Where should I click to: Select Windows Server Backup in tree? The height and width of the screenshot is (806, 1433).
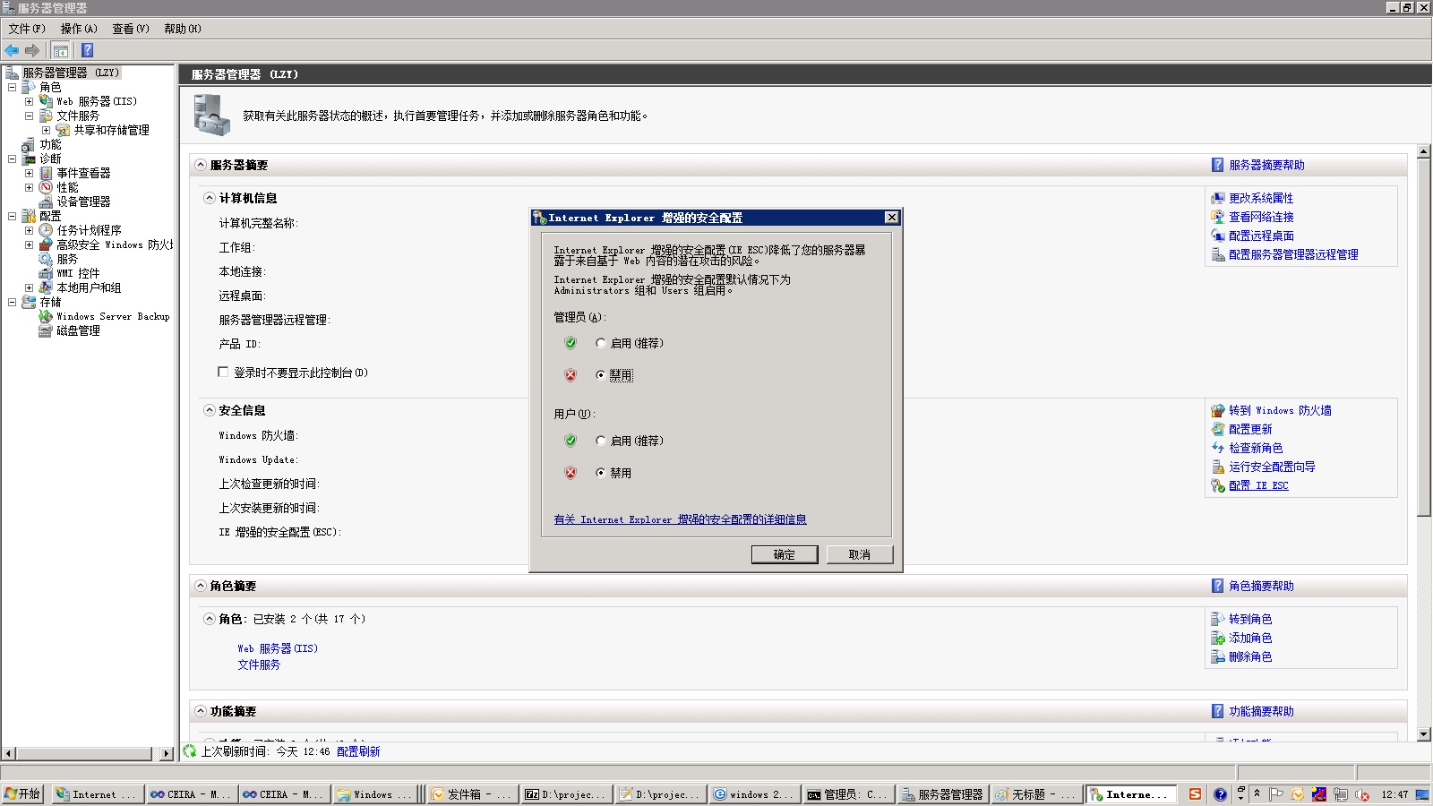(x=112, y=316)
